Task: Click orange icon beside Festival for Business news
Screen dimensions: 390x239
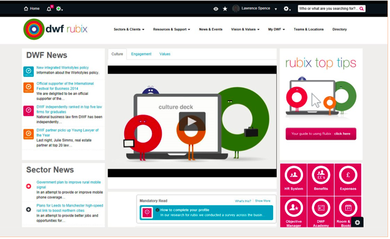Action: point(29,88)
